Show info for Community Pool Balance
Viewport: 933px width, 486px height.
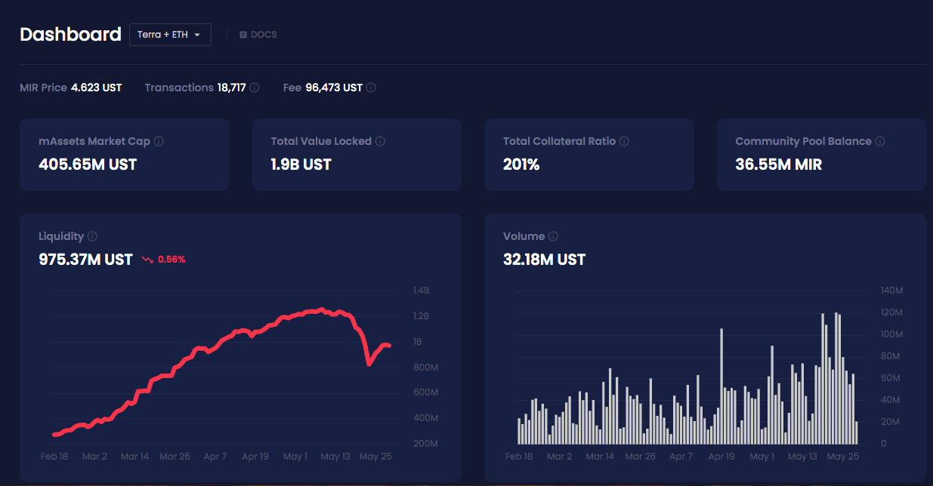[x=880, y=141]
